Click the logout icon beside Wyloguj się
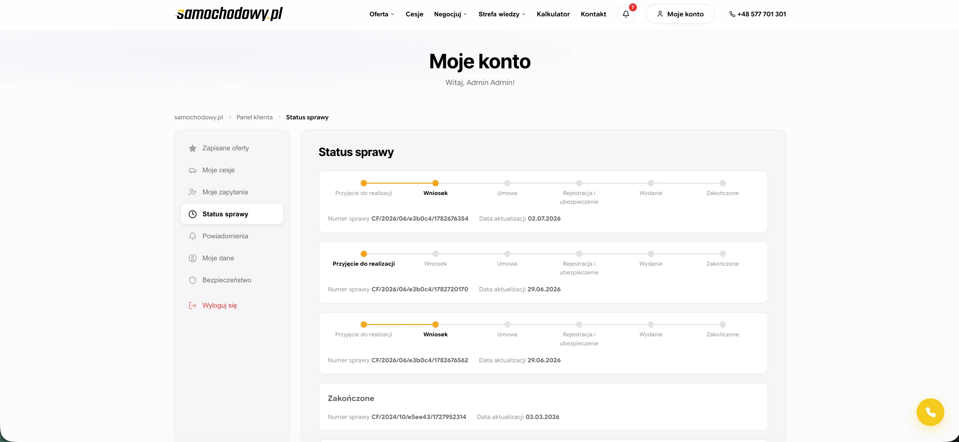The height and width of the screenshot is (442, 959). point(192,305)
